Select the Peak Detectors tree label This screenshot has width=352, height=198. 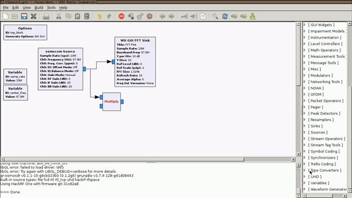tap(324, 113)
